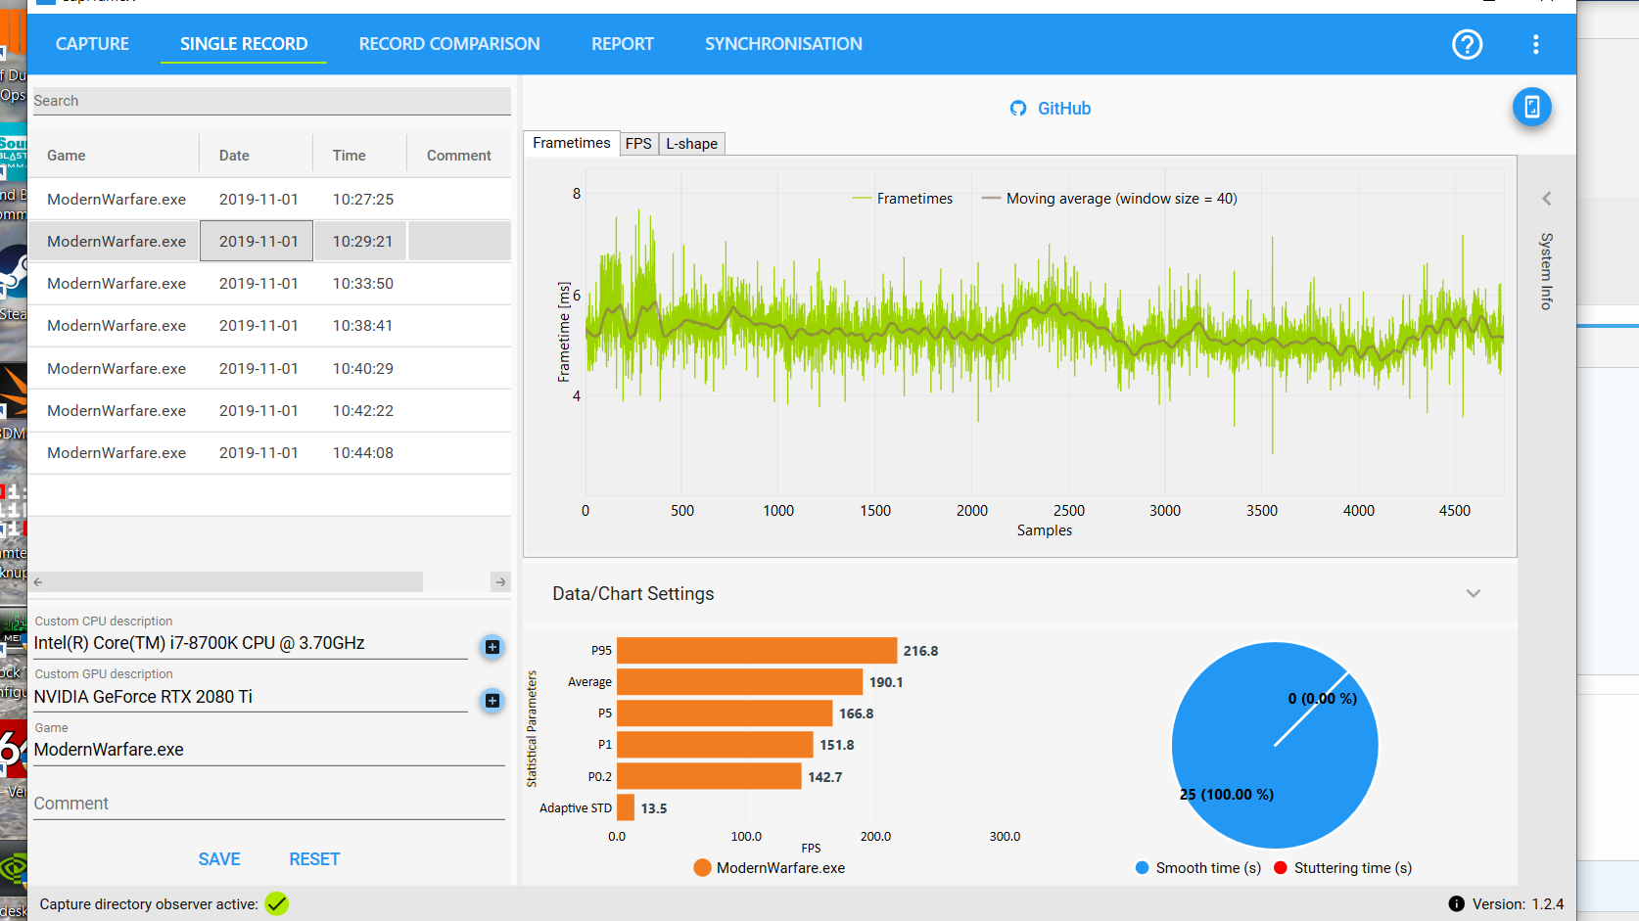Add custom CPU description plus icon
The image size is (1639, 921).
pos(492,647)
